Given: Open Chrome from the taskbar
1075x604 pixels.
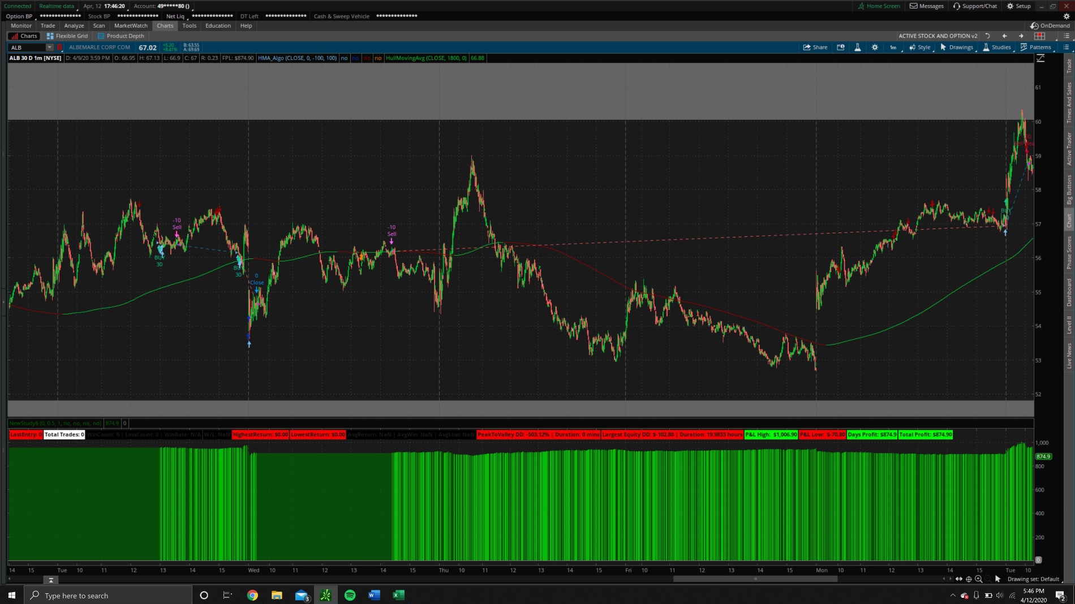Looking at the screenshot, I should pos(252,595).
